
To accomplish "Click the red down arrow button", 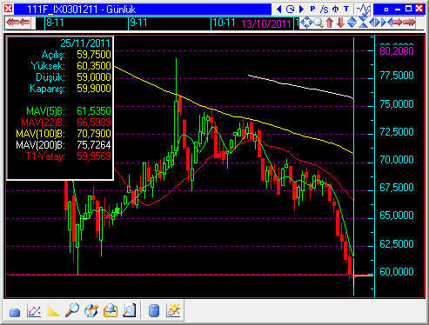I will 340,23.
